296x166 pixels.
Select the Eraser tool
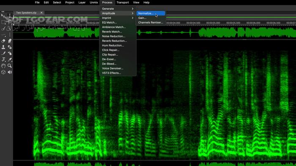(x=3, y=41)
